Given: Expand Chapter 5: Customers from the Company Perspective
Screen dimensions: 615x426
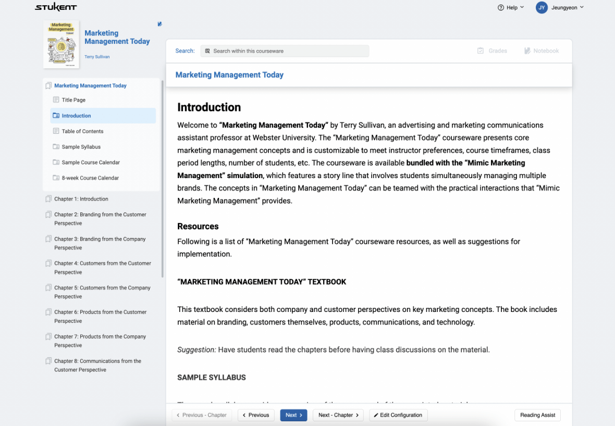Looking at the screenshot, I should point(102,292).
